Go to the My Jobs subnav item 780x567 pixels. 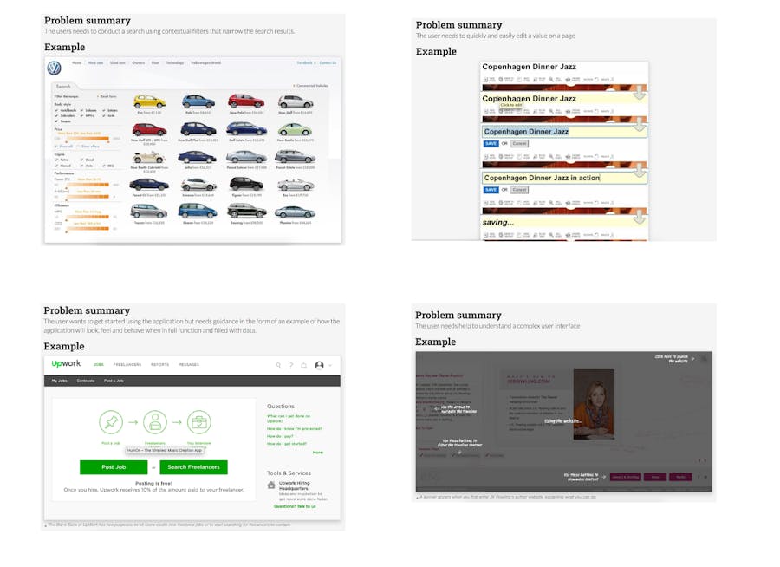click(x=59, y=381)
